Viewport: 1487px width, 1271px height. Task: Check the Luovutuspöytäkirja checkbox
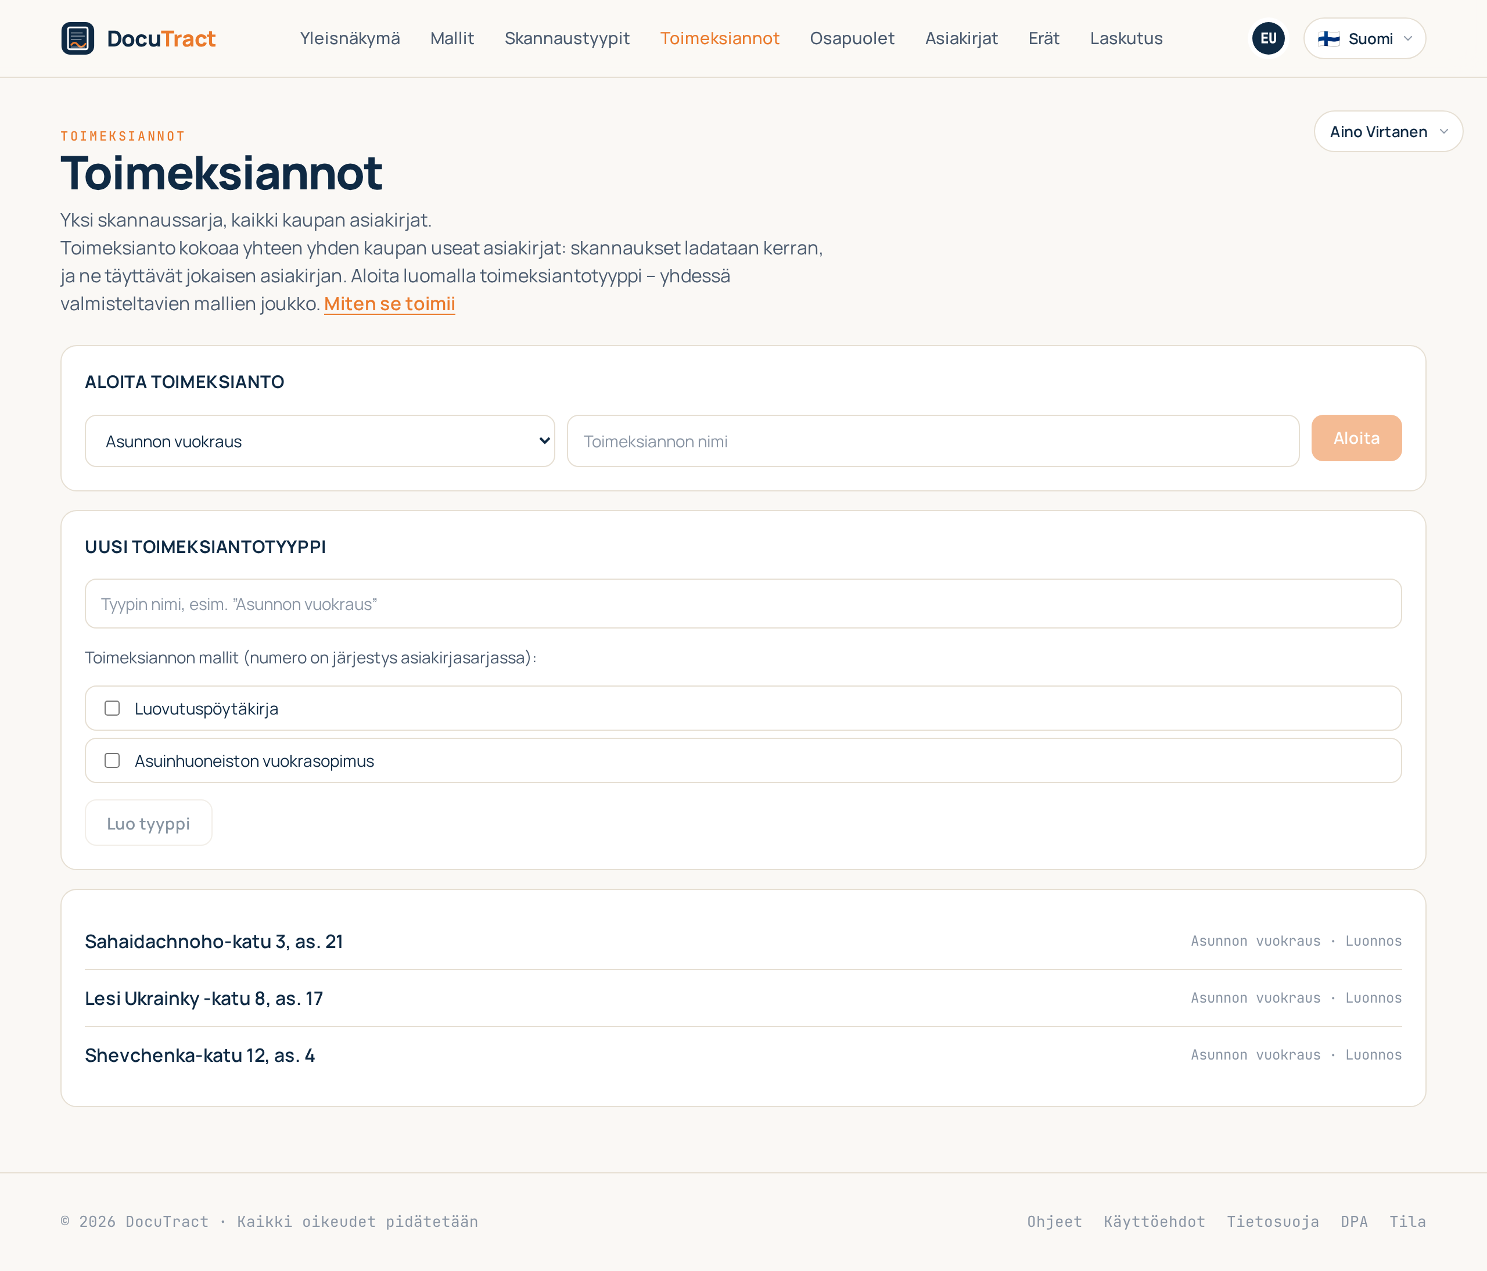coord(112,708)
